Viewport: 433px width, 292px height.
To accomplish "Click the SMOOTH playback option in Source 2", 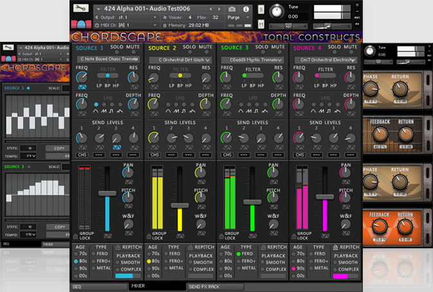I will [x=202, y=262].
